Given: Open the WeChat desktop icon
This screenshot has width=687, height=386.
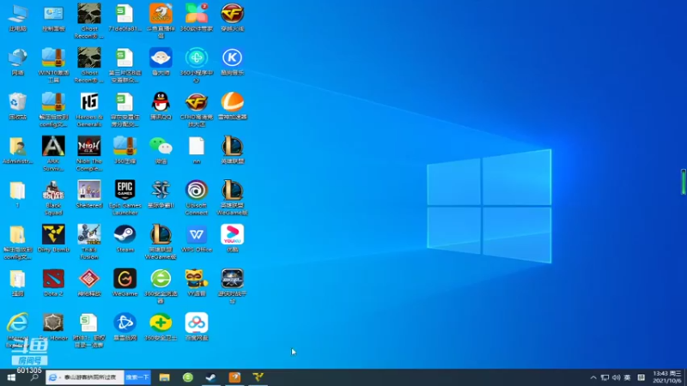Looking at the screenshot, I should (x=161, y=151).
